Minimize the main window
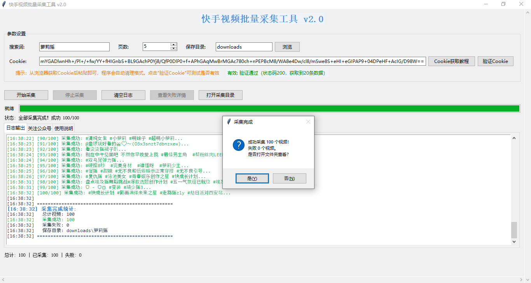Viewport: 531px width, 283px height. coord(486,4)
